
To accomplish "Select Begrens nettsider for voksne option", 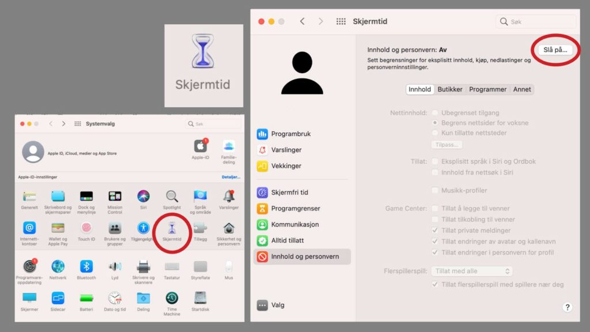I will tap(435, 123).
